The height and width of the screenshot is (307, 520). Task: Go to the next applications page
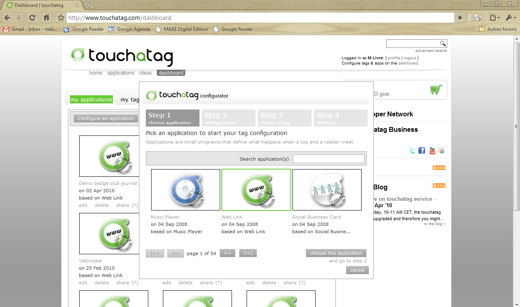pyautogui.click(x=227, y=253)
